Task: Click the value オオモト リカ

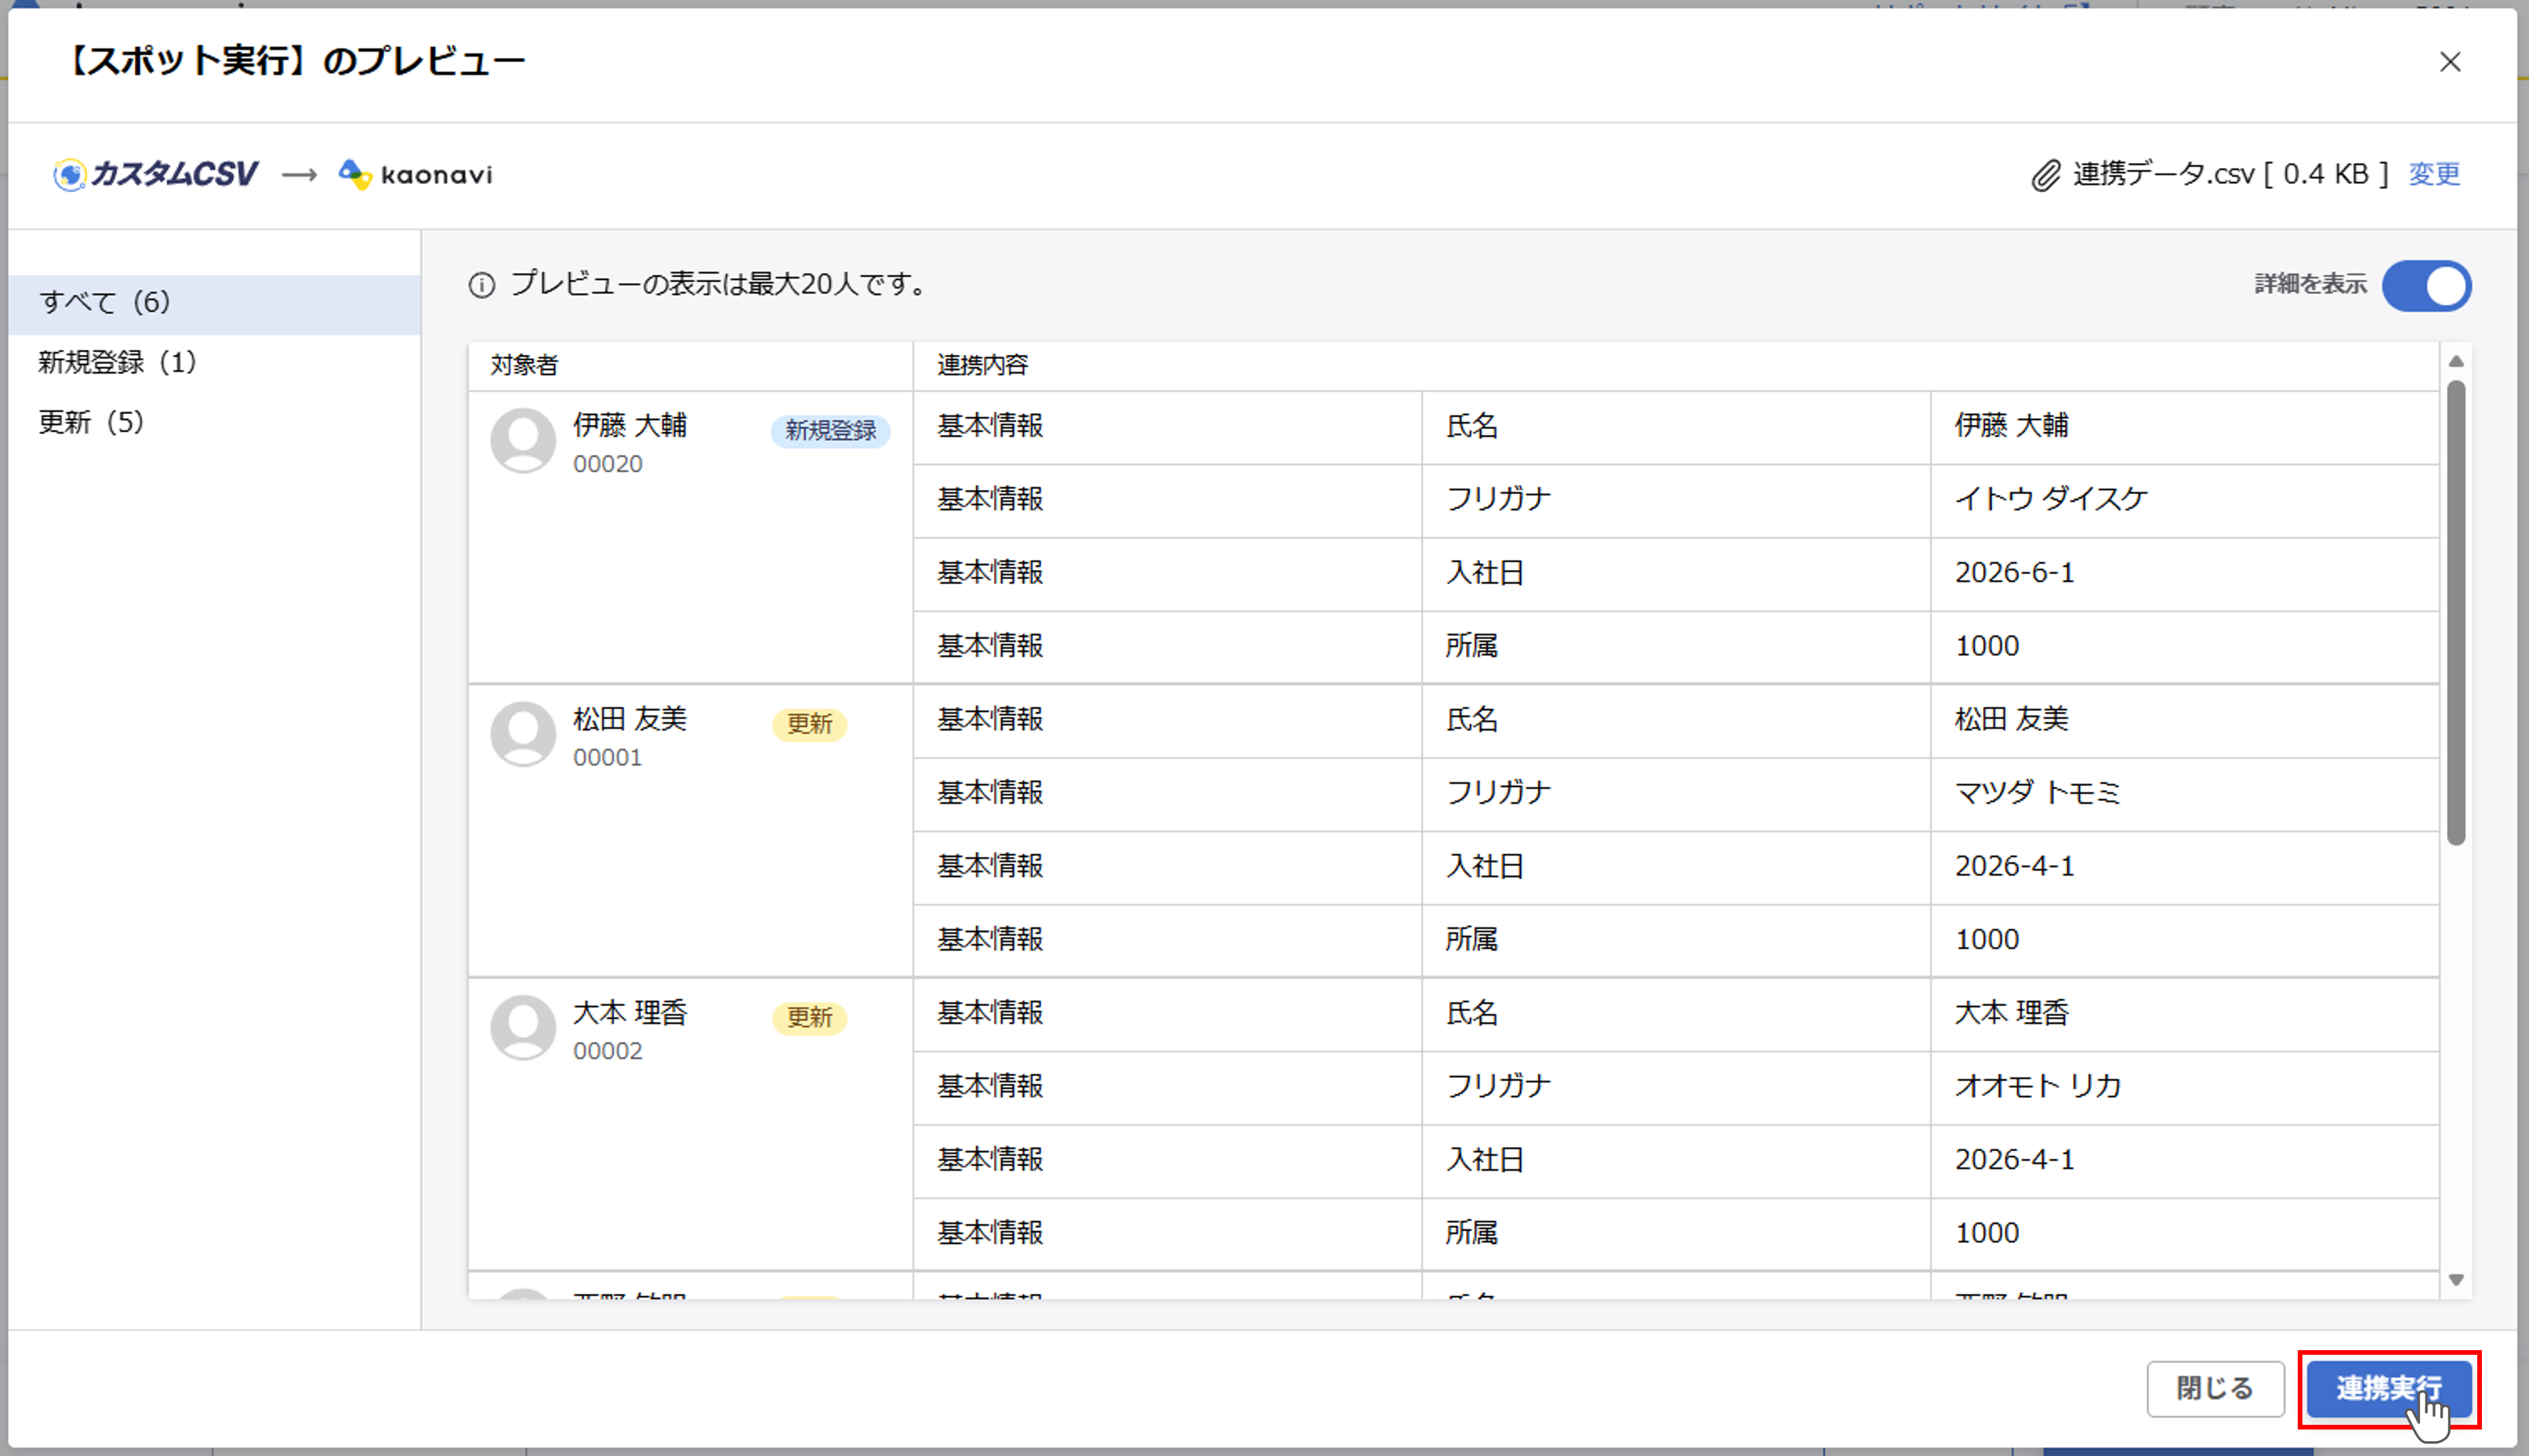Action: pyautogui.click(x=2038, y=1086)
